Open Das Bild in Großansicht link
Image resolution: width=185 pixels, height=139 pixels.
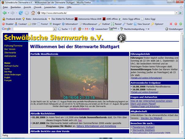click(x=80, y=109)
